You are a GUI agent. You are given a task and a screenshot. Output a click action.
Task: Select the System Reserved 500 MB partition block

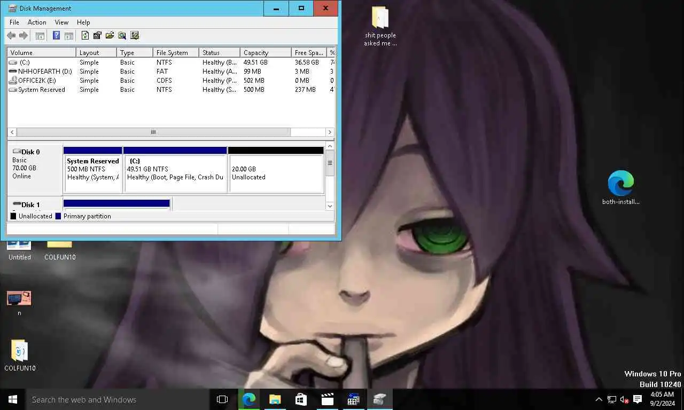coord(93,170)
